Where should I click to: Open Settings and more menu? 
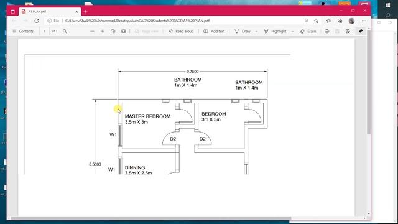coord(364,21)
